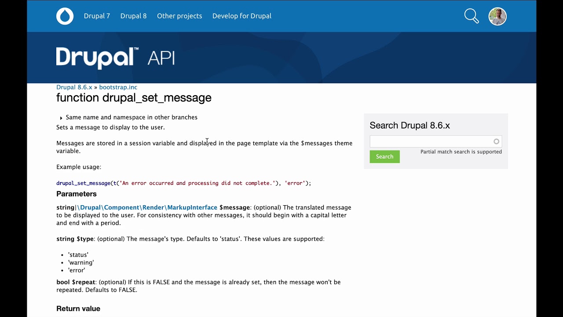Open the Drupal 8 menu item
This screenshot has width=563, height=317.
coord(133,16)
